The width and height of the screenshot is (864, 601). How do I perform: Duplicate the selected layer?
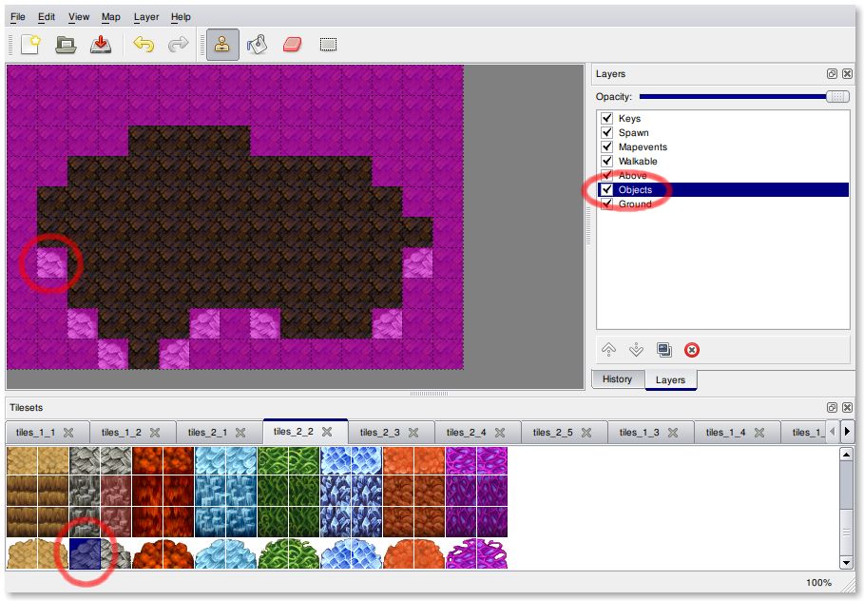[x=664, y=350]
